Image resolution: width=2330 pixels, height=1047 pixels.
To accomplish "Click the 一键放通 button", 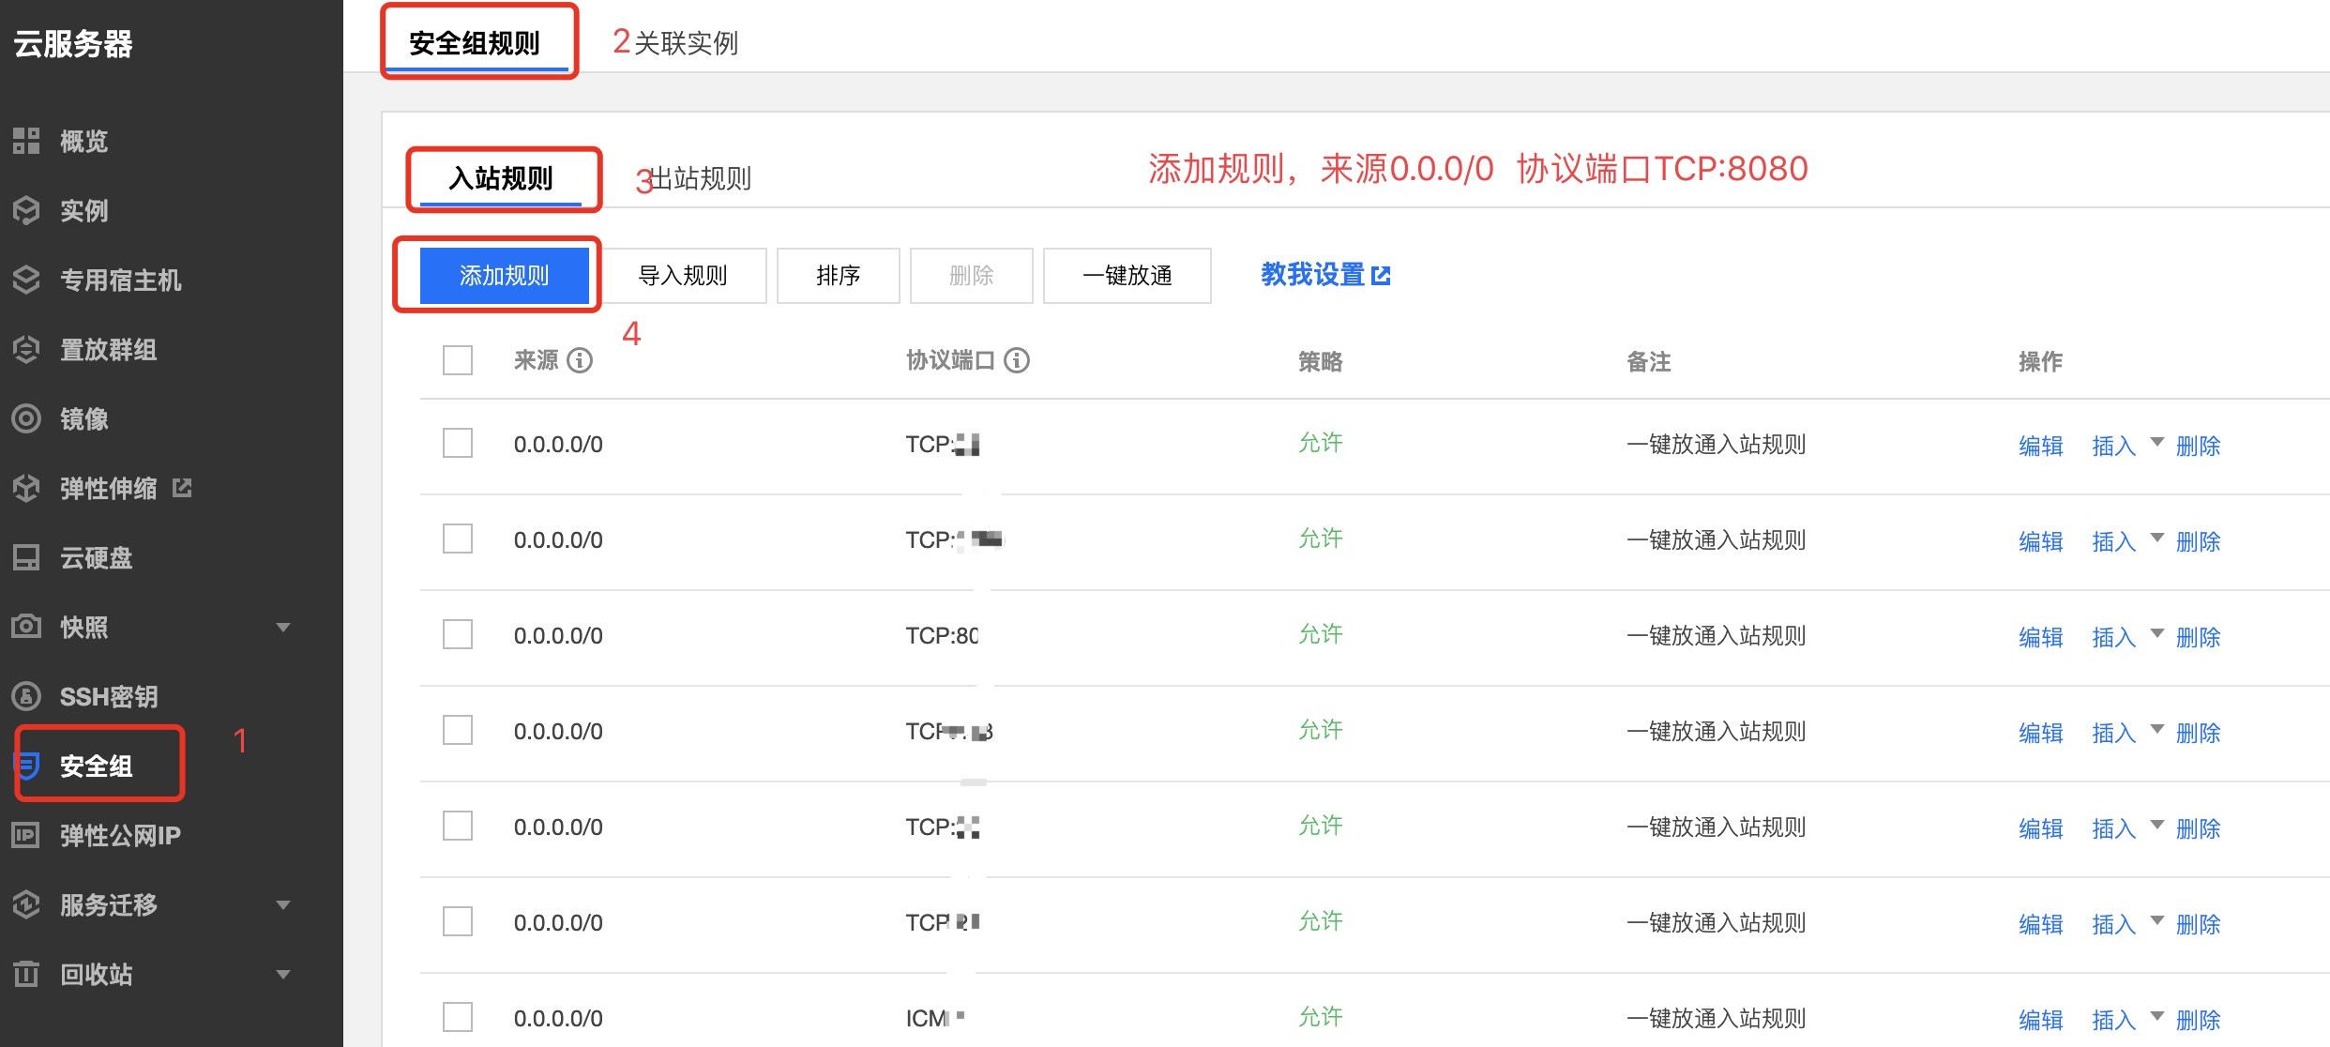I will (x=1127, y=276).
